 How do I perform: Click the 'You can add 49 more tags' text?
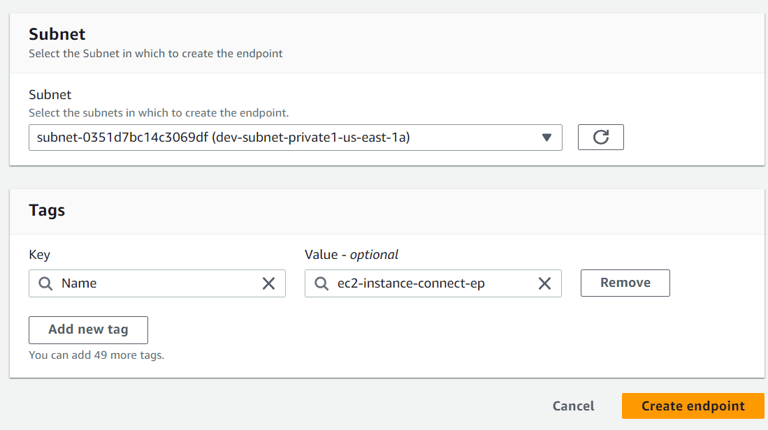96,355
